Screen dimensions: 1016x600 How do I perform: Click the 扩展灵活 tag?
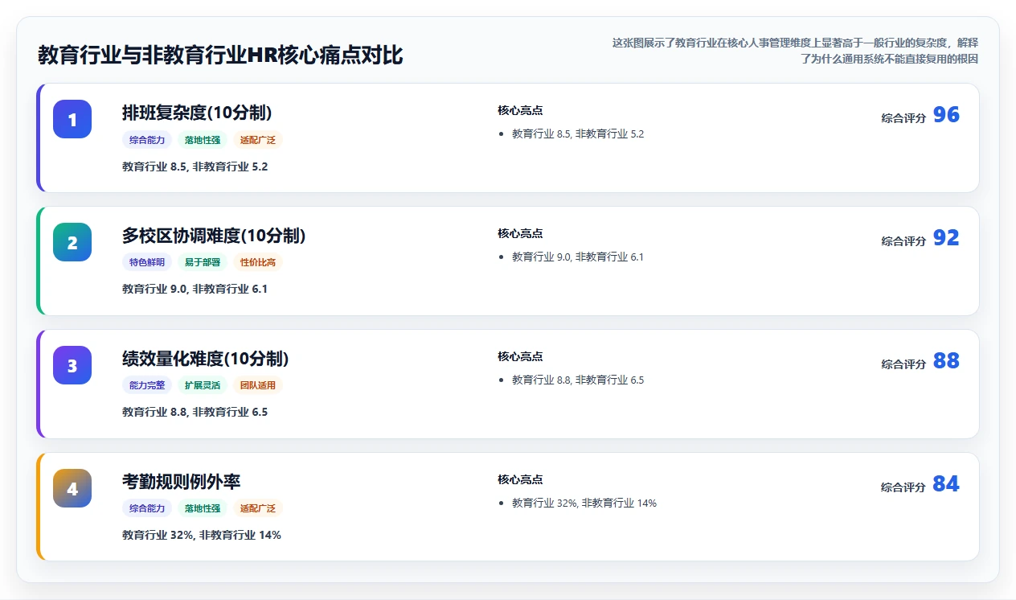[x=203, y=385]
